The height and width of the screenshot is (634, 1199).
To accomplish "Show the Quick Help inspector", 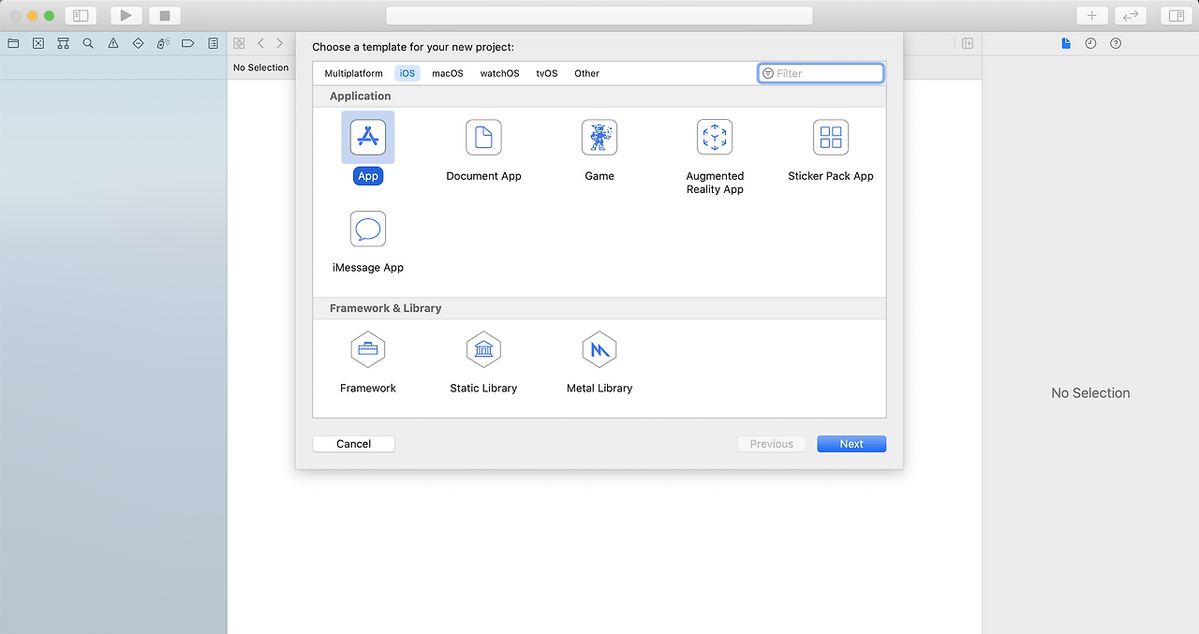I will [x=1116, y=43].
